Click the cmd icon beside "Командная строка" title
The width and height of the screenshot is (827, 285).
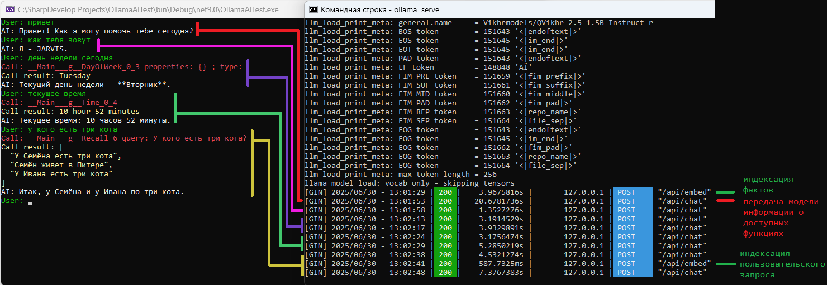coord(313,9)
